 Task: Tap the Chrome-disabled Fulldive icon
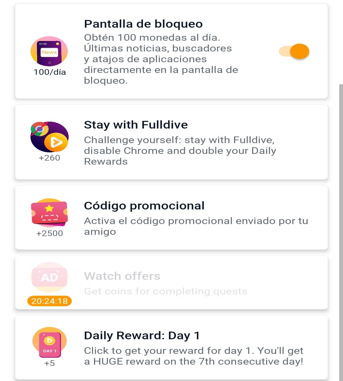49,137
